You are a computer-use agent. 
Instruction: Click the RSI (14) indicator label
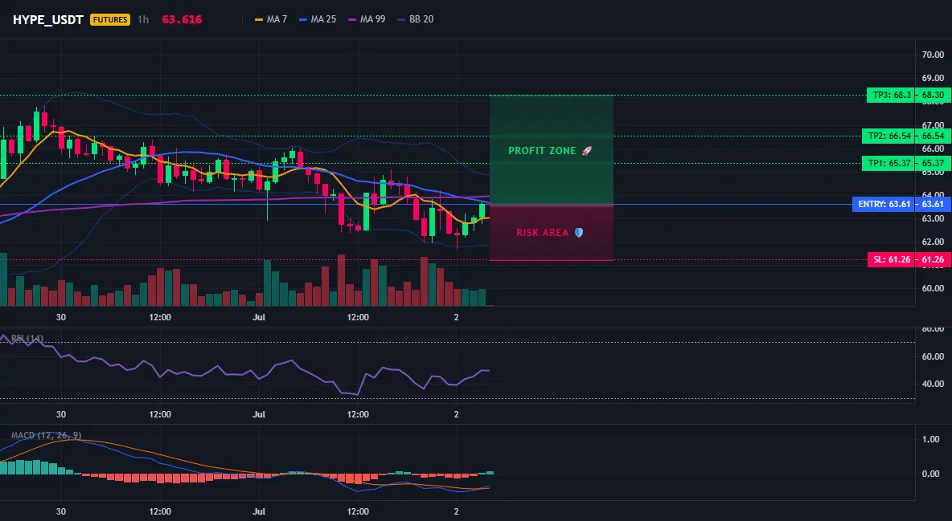27,339
